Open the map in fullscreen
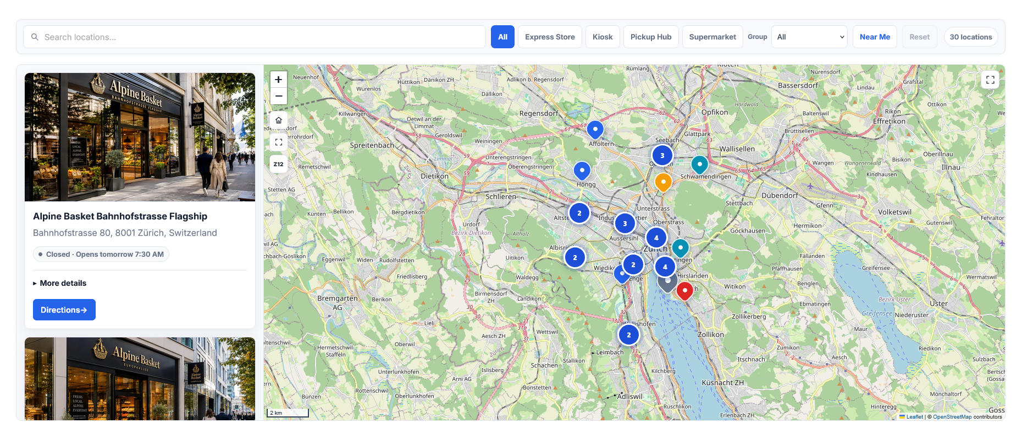 click(x=990, y=80)
